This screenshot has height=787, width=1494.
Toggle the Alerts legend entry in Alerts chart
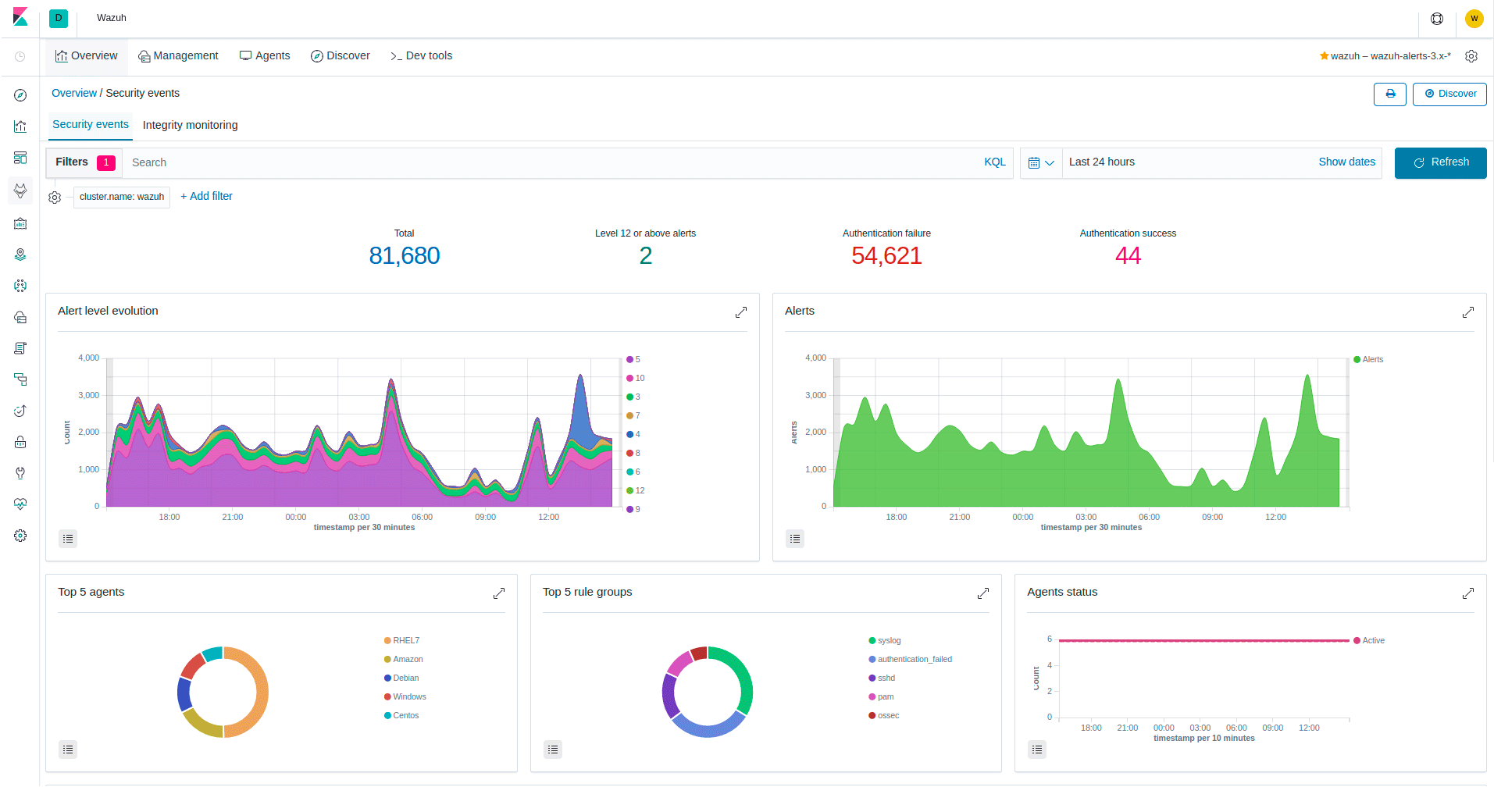[1368, 359]
